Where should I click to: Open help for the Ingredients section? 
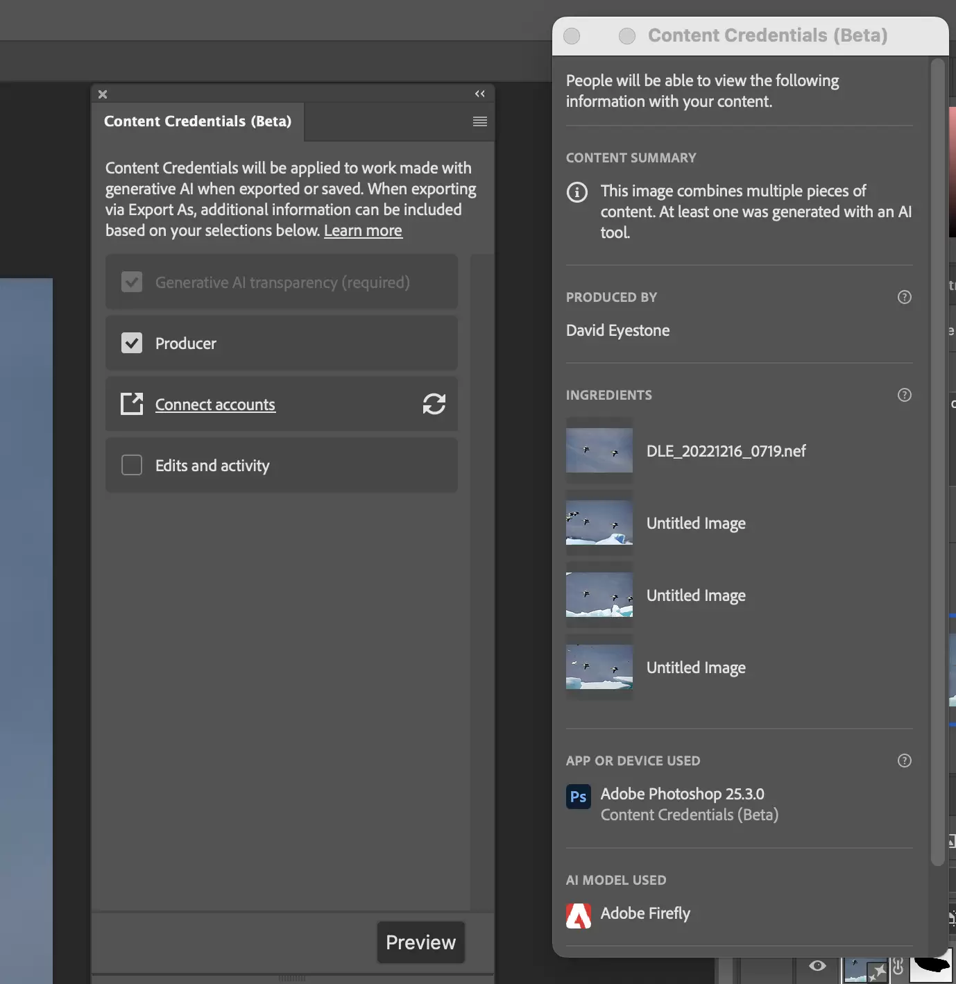(905, 395)
